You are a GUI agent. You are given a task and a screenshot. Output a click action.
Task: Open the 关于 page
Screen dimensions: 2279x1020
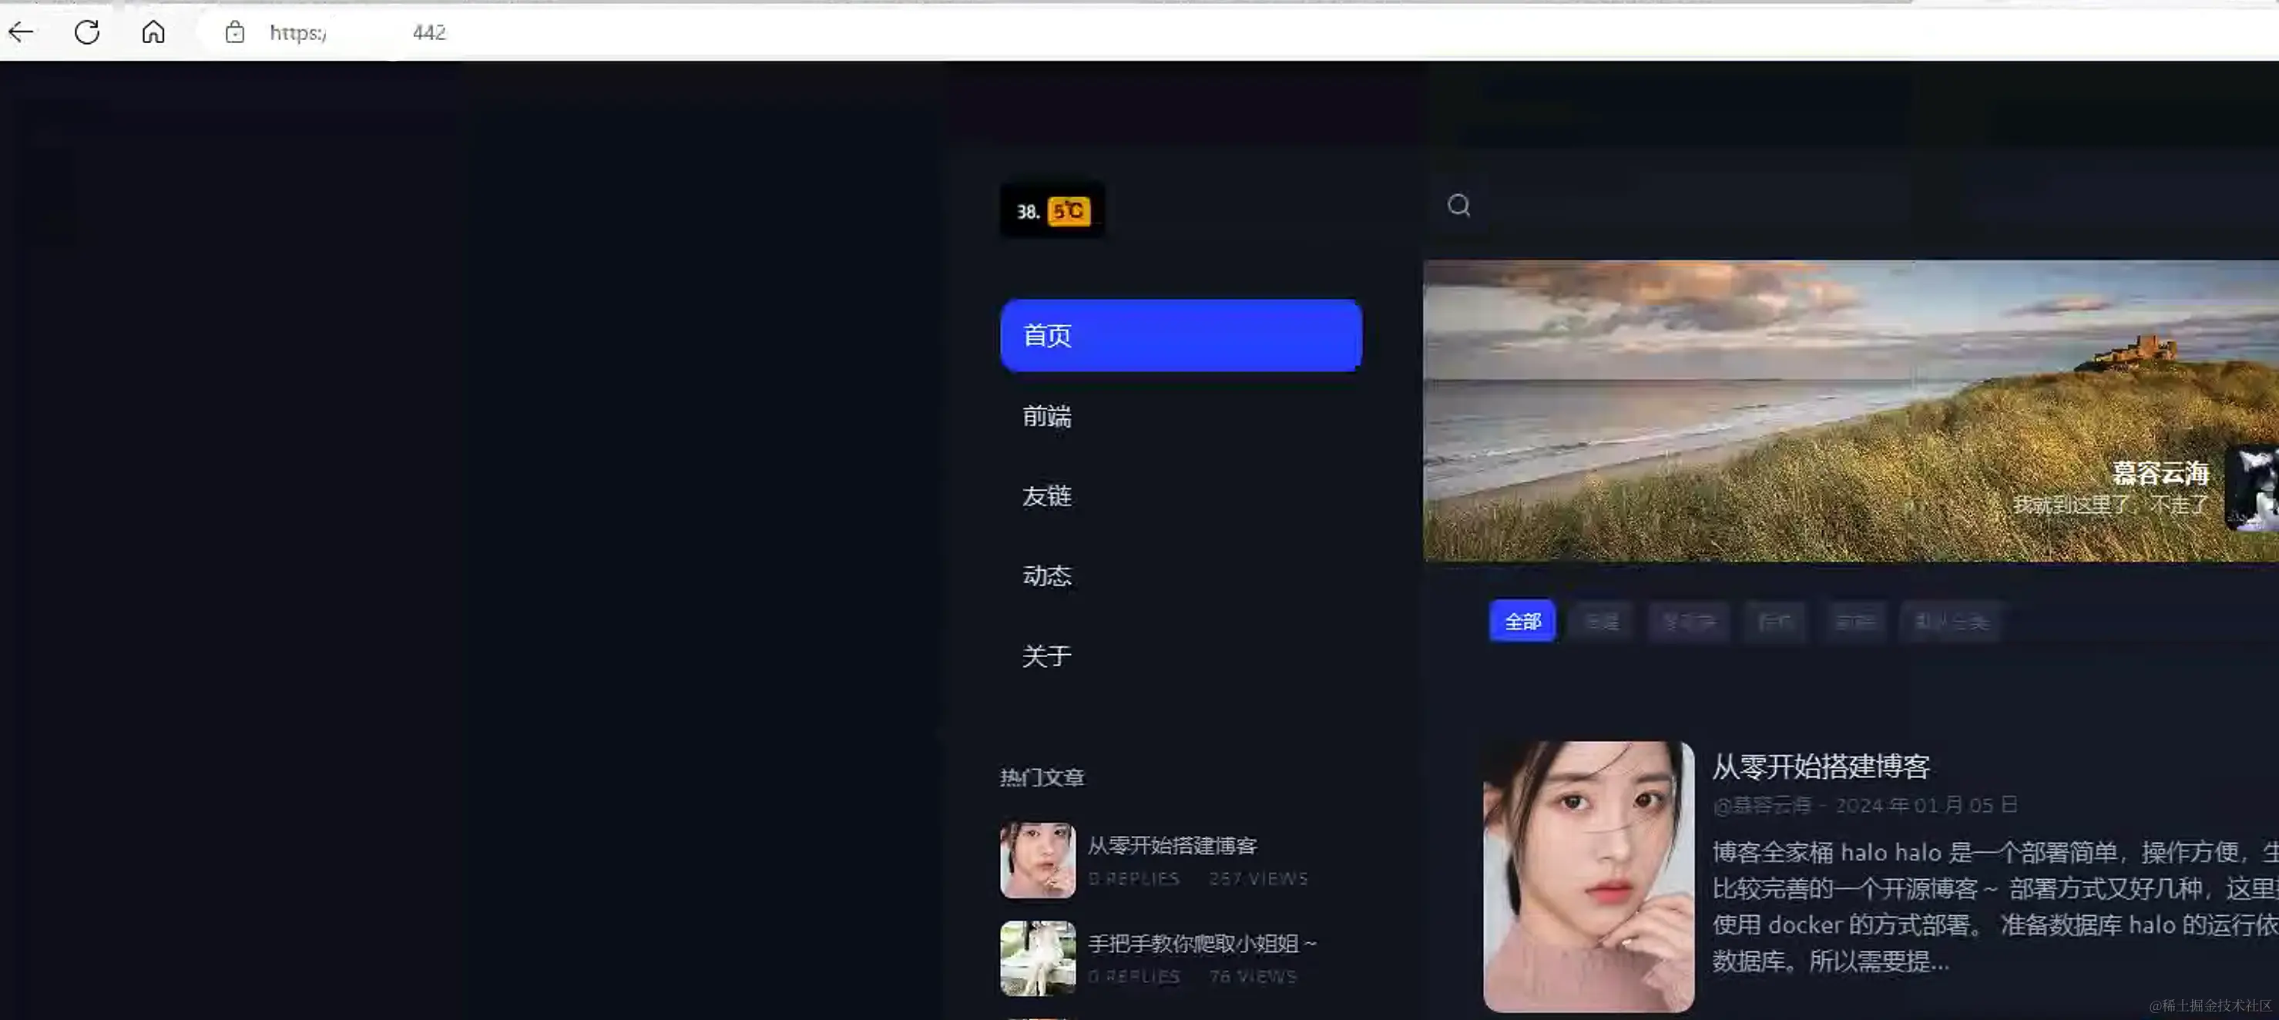coord(1048,656)
